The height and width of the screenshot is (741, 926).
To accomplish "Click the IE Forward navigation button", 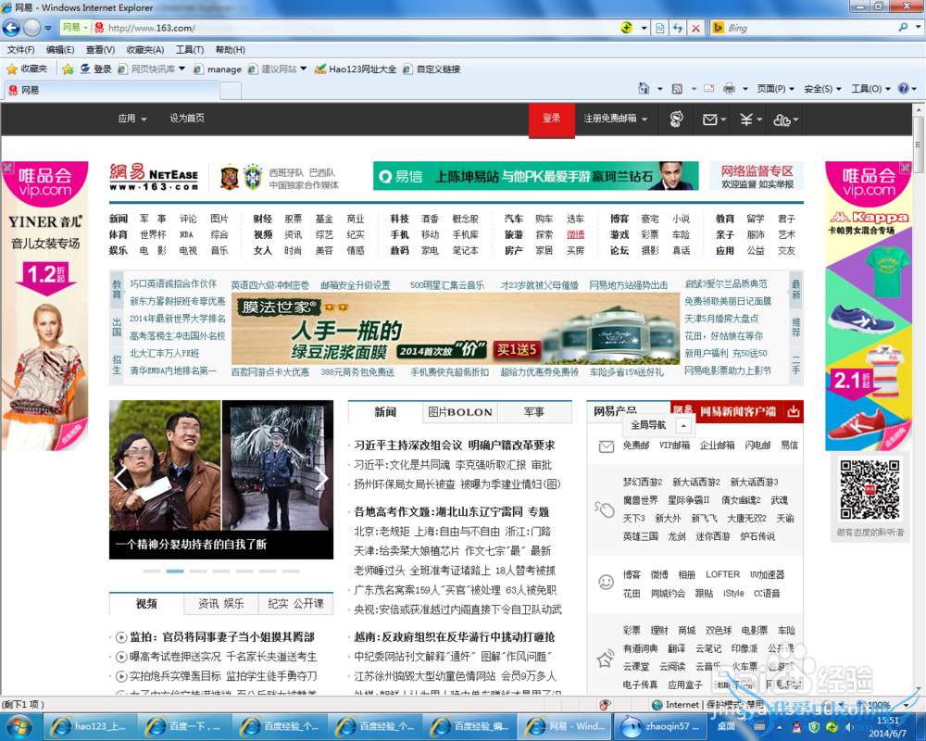I will (32, 28).
